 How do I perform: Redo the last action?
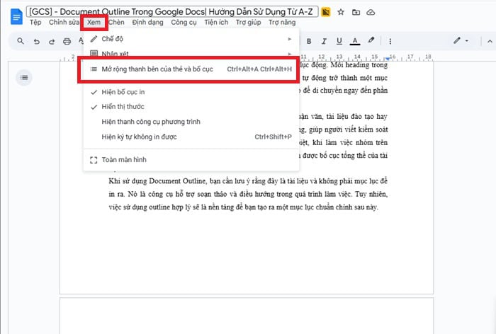tap(52, 41)
